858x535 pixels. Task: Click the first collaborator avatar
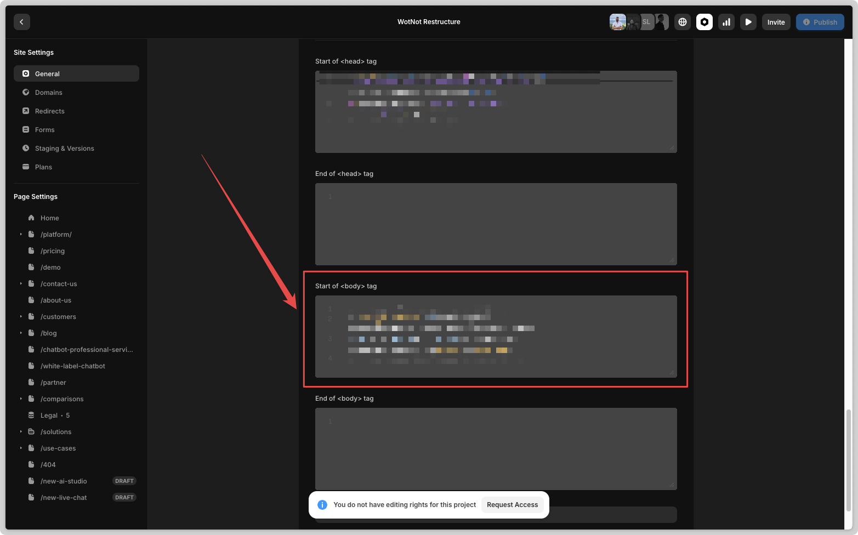coord(617,22)
